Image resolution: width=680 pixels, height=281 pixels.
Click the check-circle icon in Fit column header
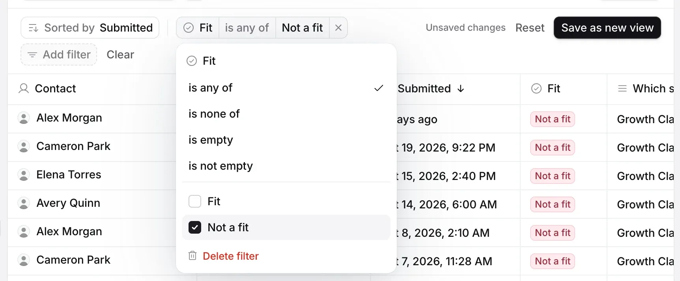pyautogui.click(x=536, y=88)
